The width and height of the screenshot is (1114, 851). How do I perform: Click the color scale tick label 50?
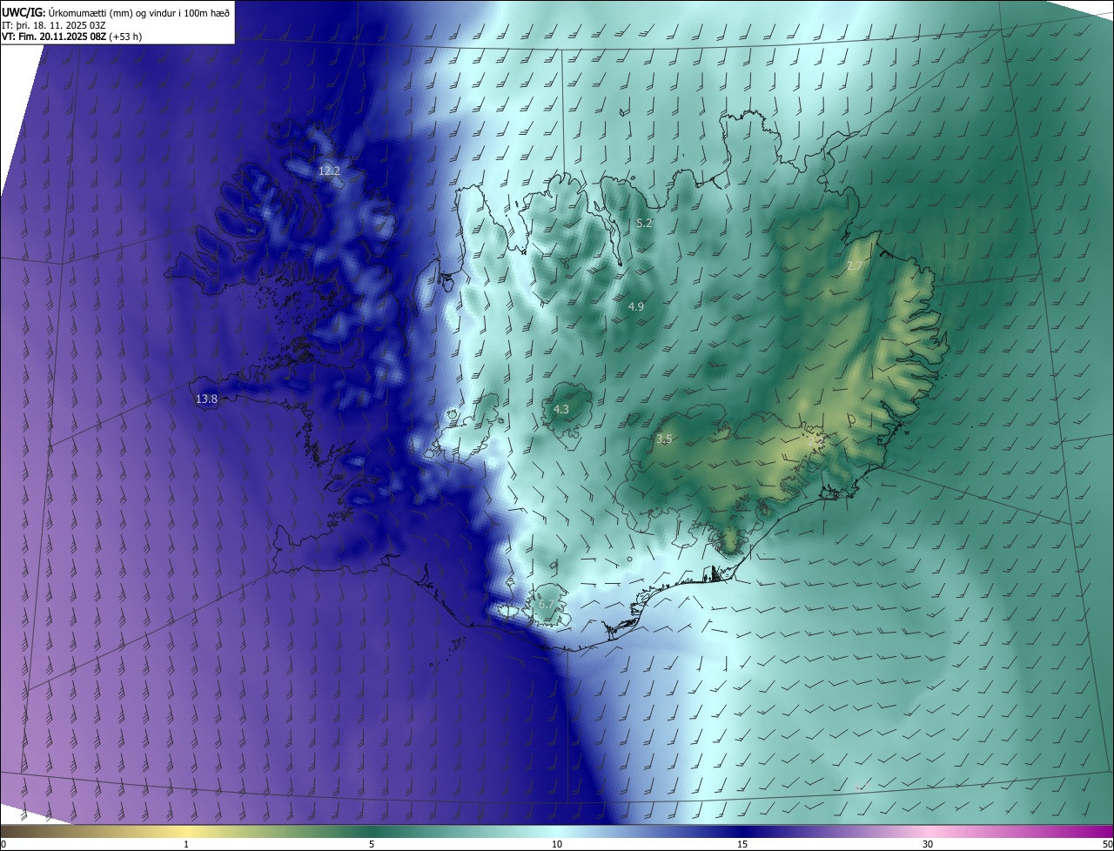1107,844
